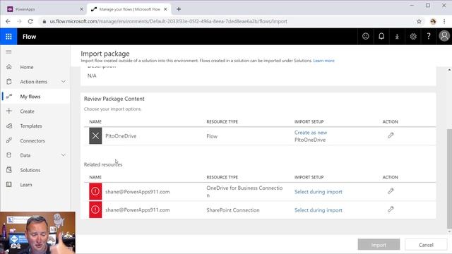Close the PowerApps browser tab
The image size is (452, 254).
point(82,9)
